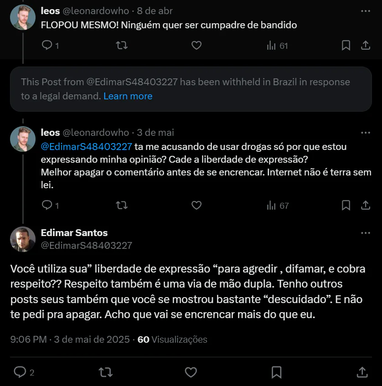
Task: Click the Learn more link
Action: 128,96
